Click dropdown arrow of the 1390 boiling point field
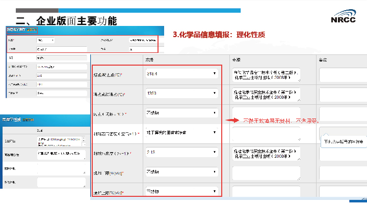This screenshot has height=206, width=367. tap(215, 94)
